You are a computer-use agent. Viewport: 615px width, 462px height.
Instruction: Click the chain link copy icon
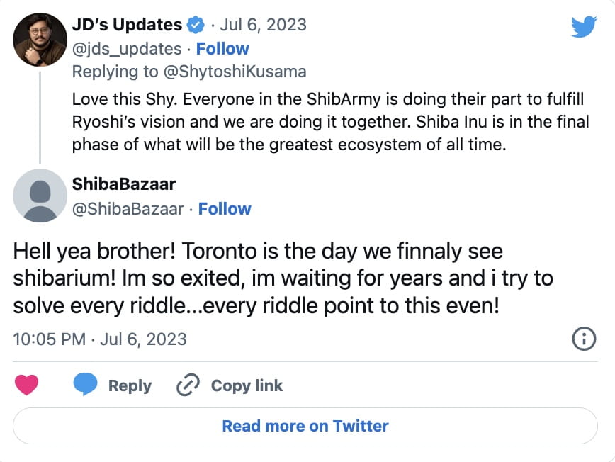click(x=188, y=385)
